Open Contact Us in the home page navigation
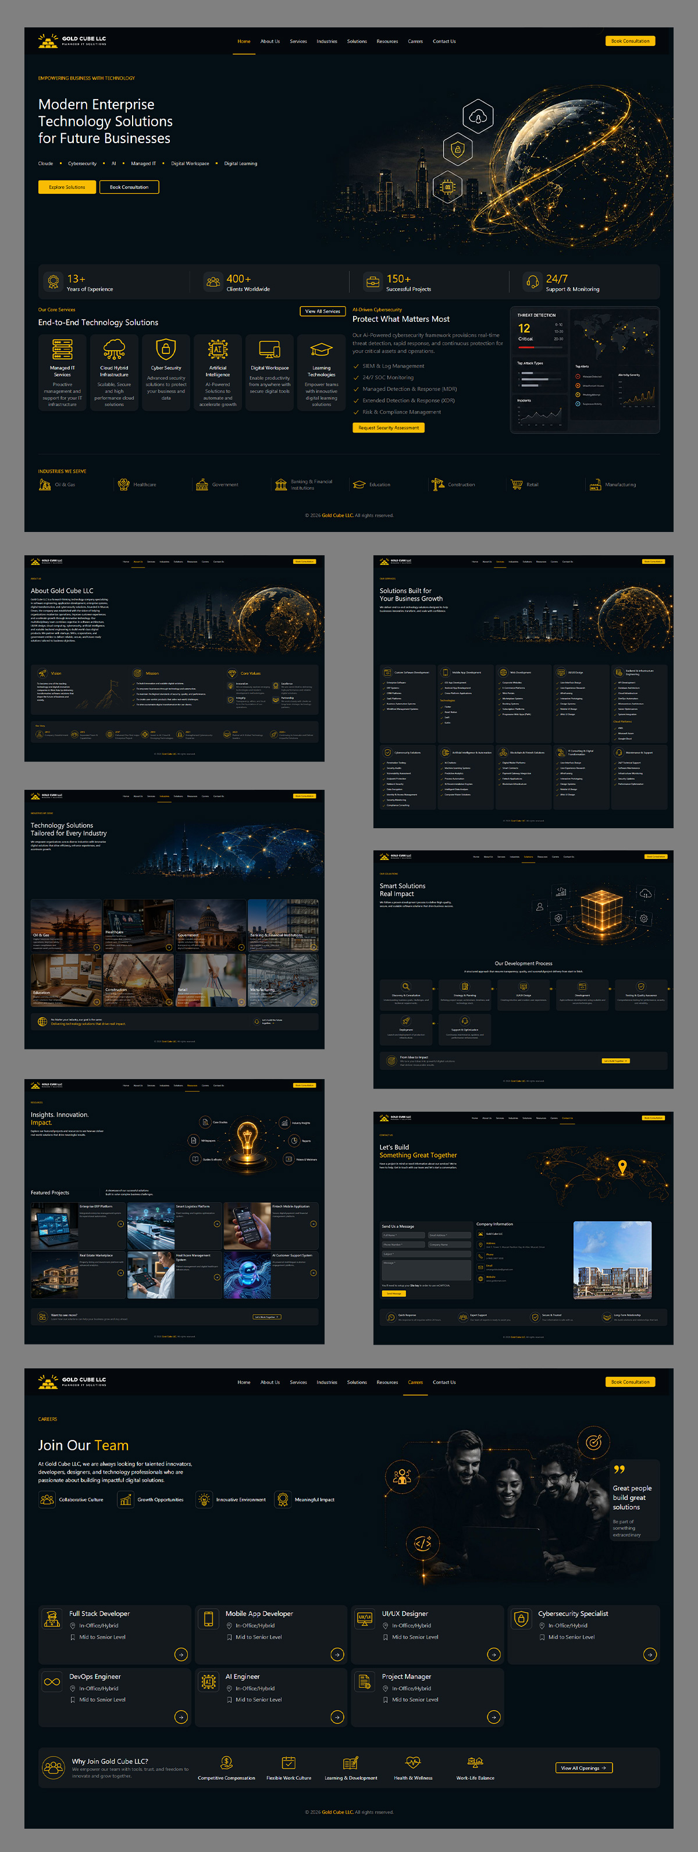 pos(444,41)
